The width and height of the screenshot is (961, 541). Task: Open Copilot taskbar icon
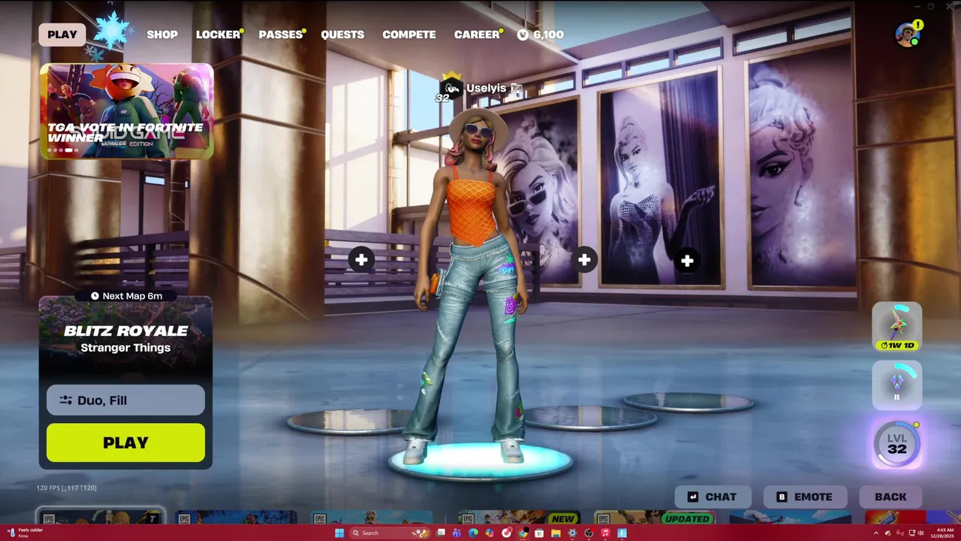tap(490, 533)
